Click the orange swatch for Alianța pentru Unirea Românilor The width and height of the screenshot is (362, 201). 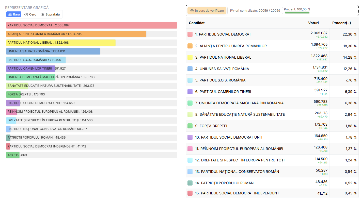coord(190,46)
